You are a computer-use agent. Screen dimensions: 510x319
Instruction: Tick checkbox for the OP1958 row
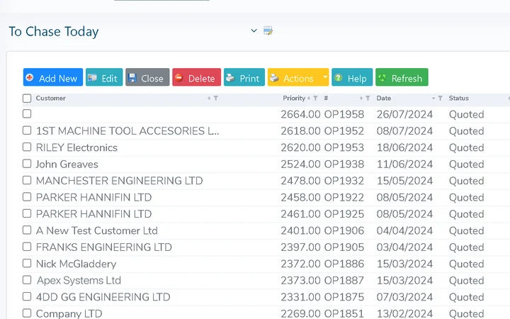coord(27,113)
